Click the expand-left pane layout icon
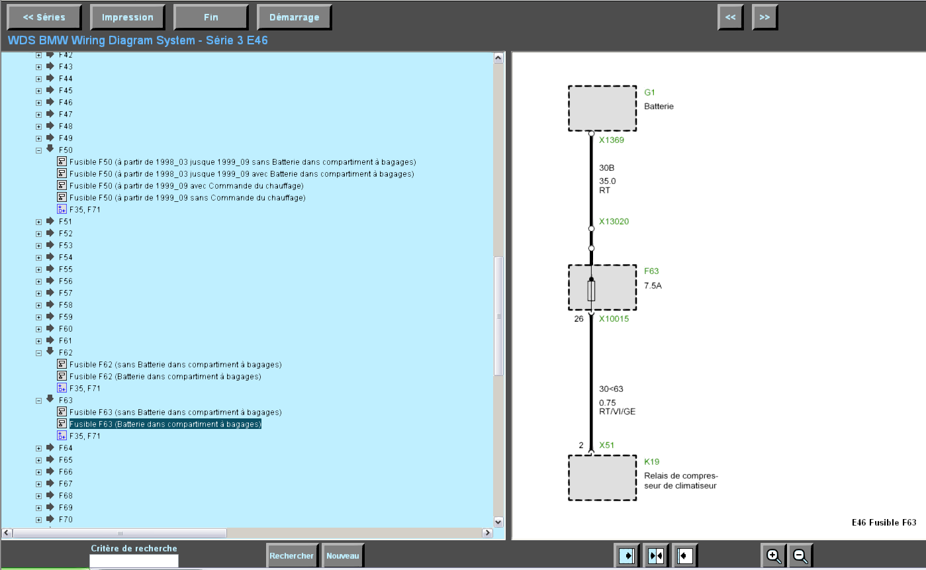This screenshot has height=570, width=926. click(x=685, y=556)
